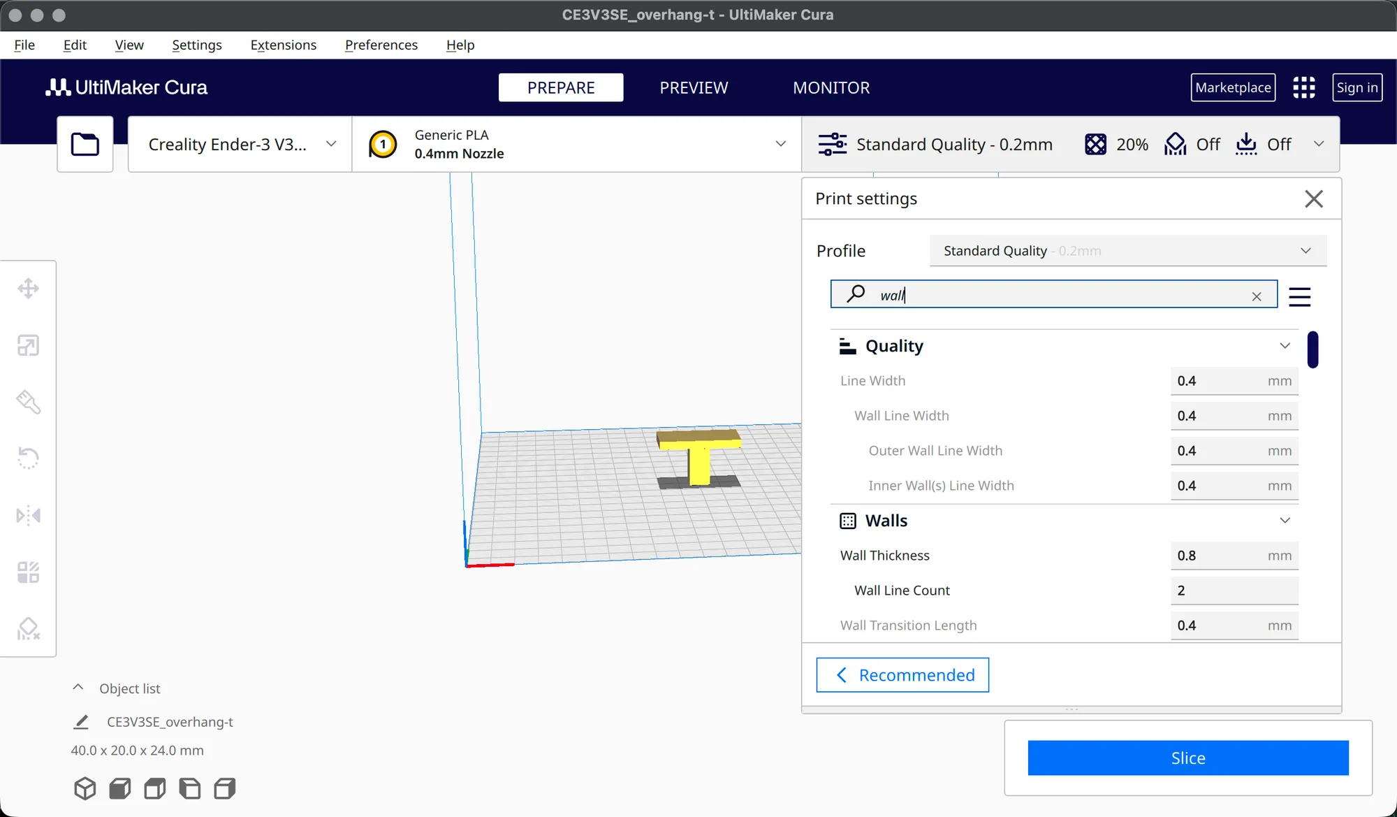Open the file folder icon button
The image size is (1397, 817).
[85, 144]
